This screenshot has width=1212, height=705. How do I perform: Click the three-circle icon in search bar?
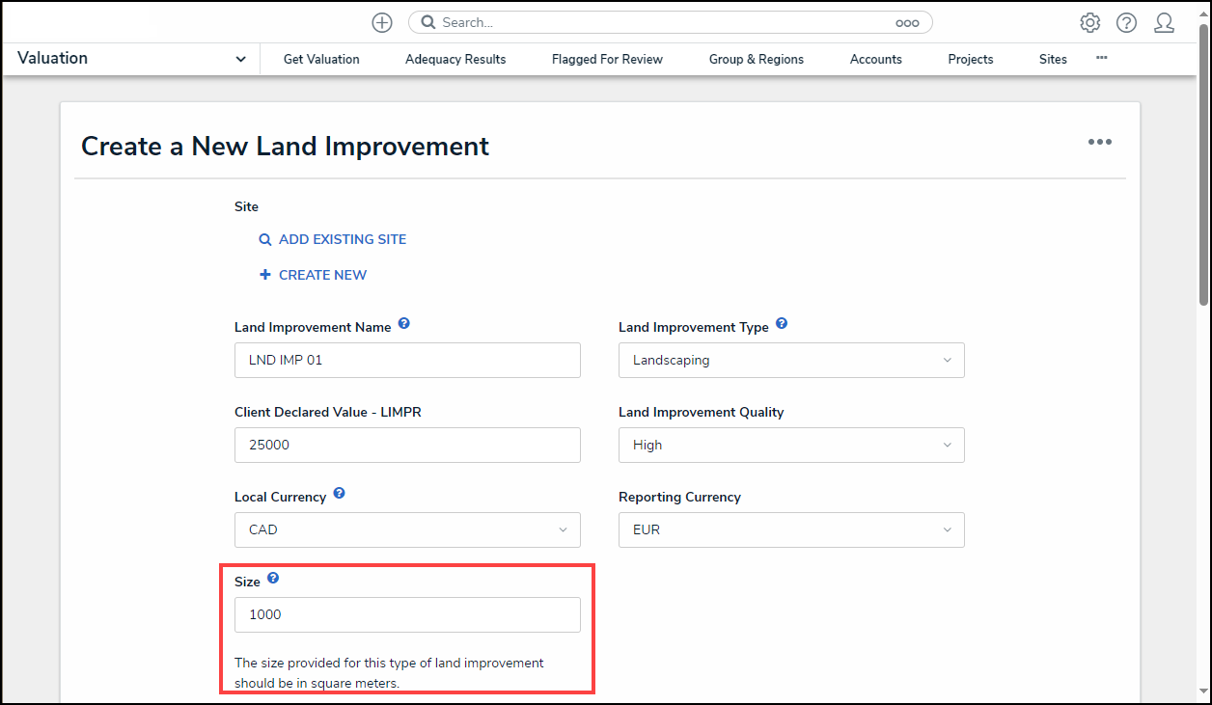pos(907,23)
